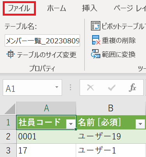Click the PivotTable summarize icon
The height and width of the screenshot is (157, 146).
tap(96, 26)
